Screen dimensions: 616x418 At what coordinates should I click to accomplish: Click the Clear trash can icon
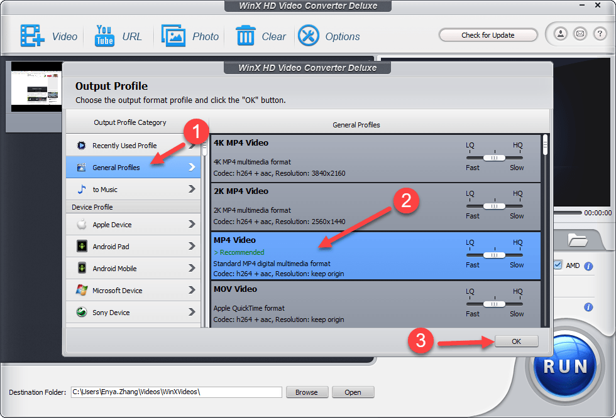[245, 36]
